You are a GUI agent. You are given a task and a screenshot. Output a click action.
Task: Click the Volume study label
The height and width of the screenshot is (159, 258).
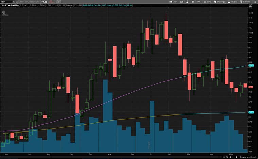click(69, 5)
